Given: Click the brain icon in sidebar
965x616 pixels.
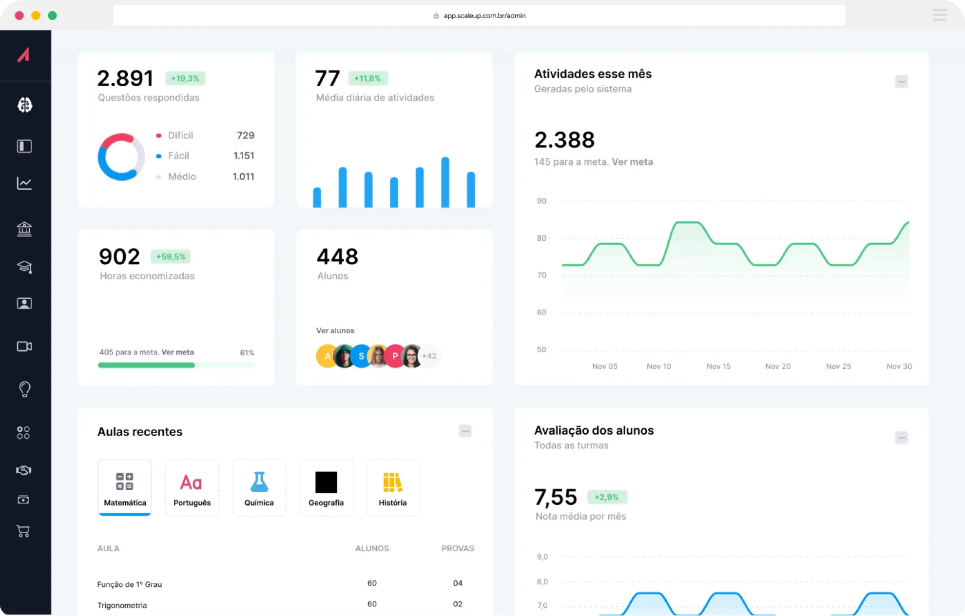Looking at the screenshot, I should (x=24, y=105).
